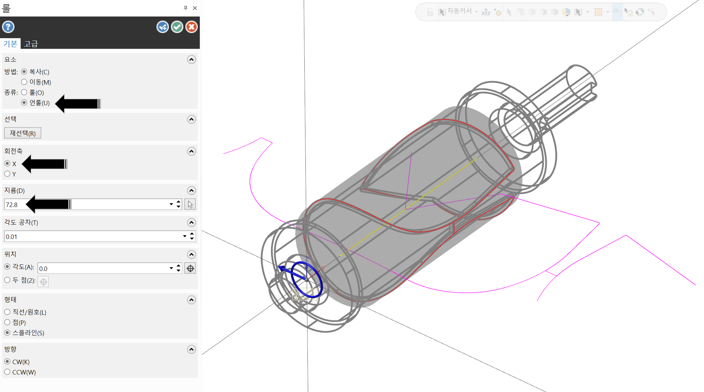The image size is (704, 392).
Task: Pin the 롤 panel
Action: click(185, 8)
